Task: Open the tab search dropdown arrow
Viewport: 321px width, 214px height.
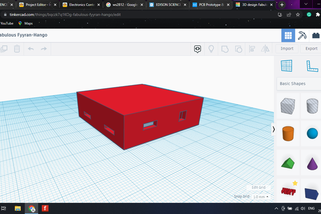Action: click(x=306, y=4)
